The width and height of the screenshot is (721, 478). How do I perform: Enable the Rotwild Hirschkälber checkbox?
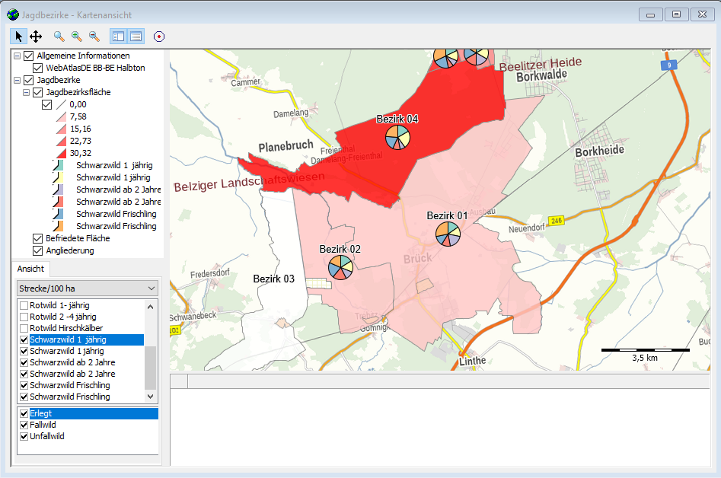coord(24,328)
